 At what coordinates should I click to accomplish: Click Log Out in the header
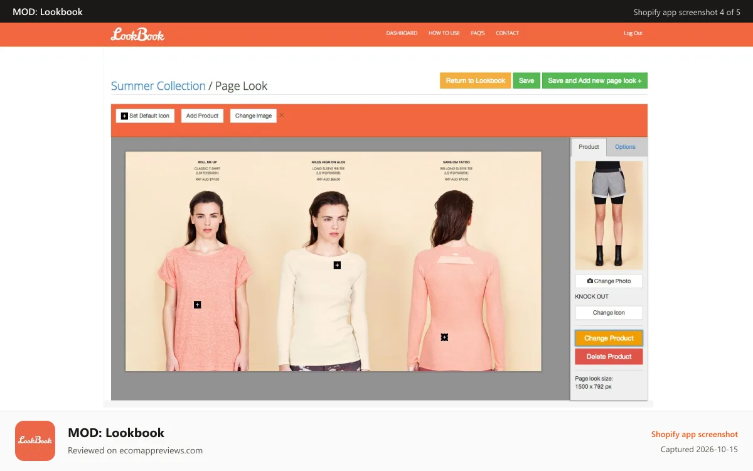[633, 33]
